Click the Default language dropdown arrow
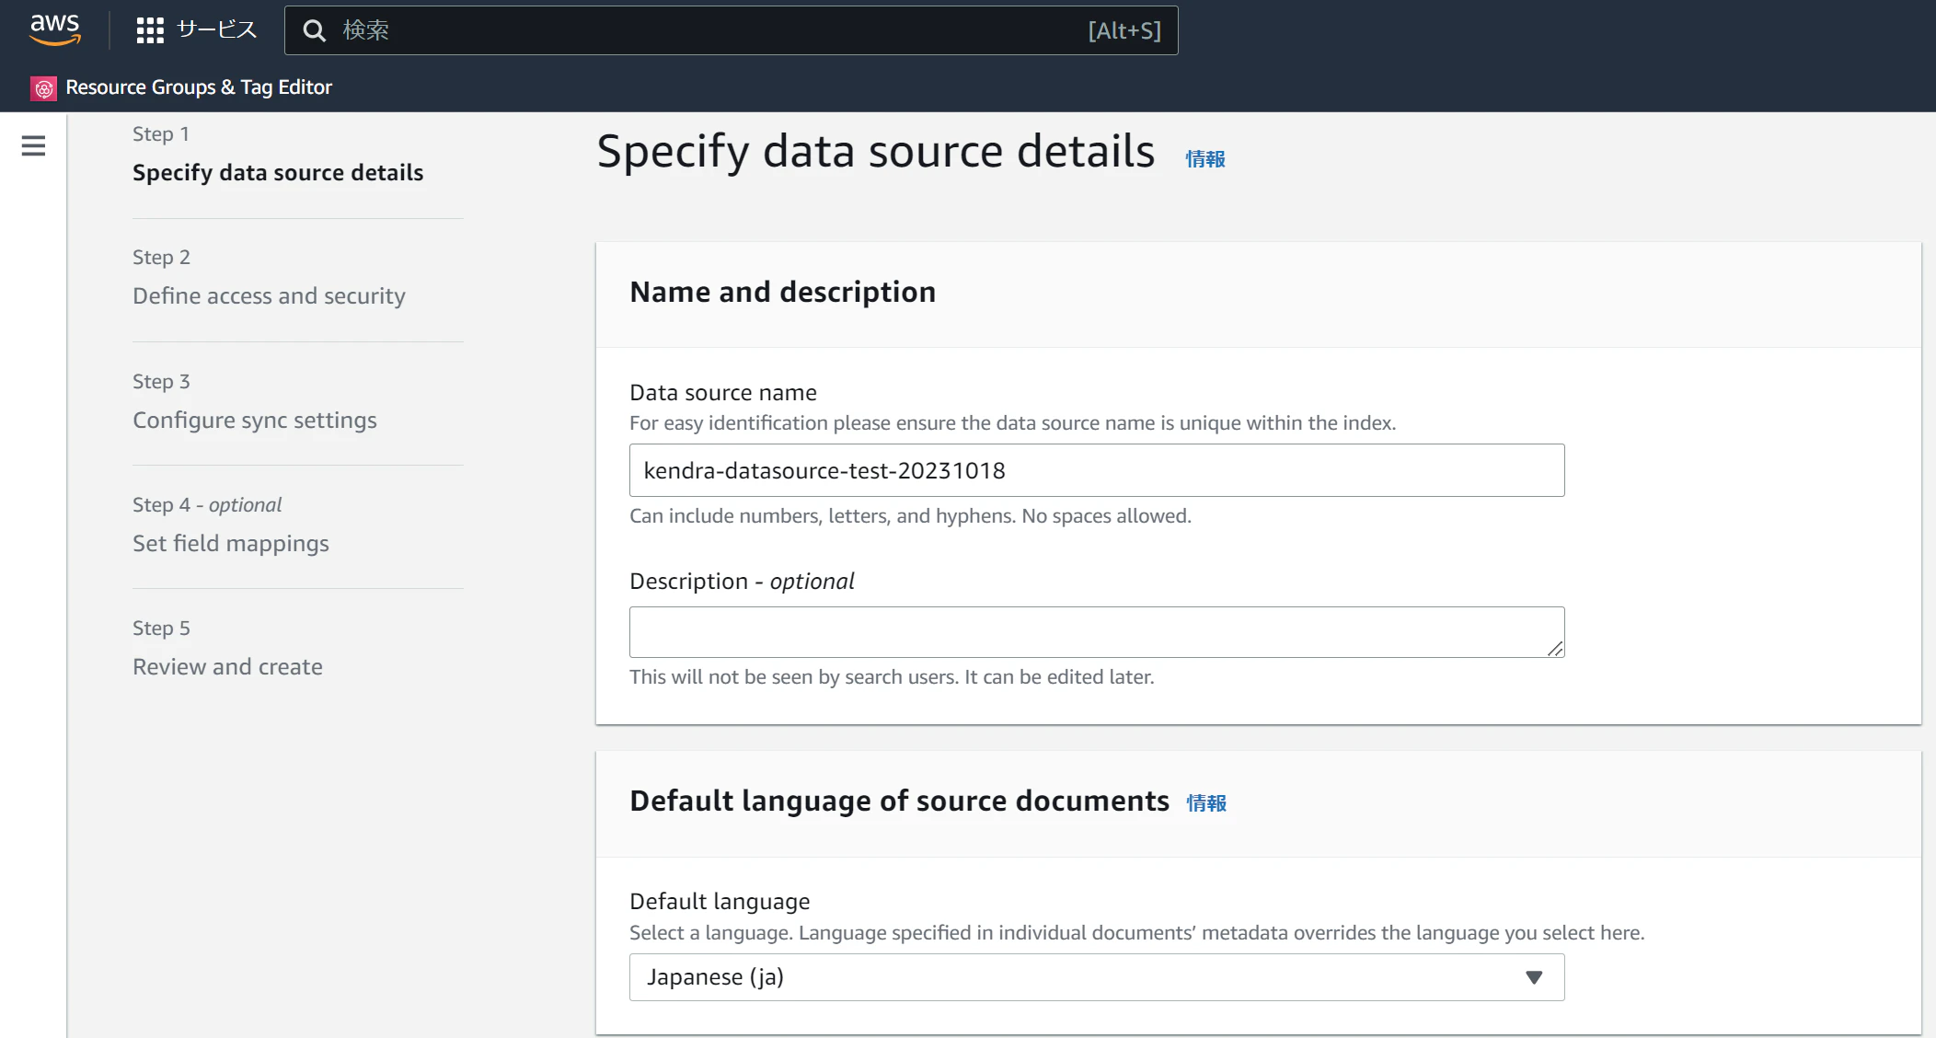The image size is (1936, 1038). [1533, 977]
